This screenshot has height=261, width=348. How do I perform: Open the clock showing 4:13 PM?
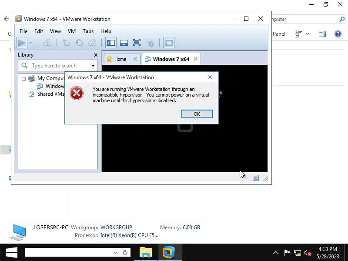328,253
